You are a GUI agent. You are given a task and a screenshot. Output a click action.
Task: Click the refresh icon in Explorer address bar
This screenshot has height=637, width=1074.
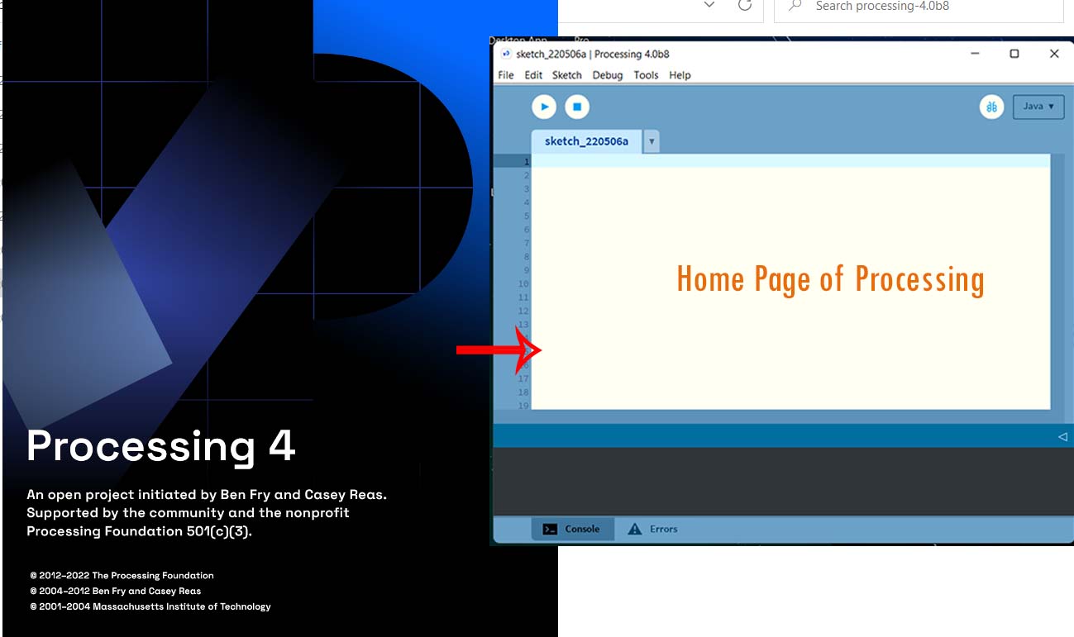(x=745, y=5)
